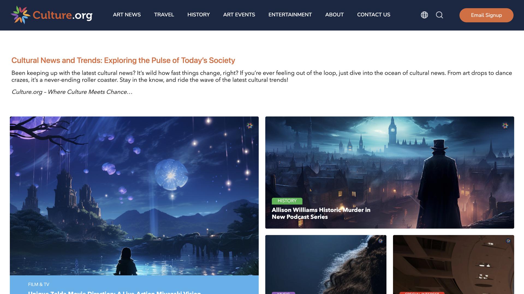The width and height of the screenshot is (524, 294).
Task: Open the ABOUT page link
Action: pos(335,15)
